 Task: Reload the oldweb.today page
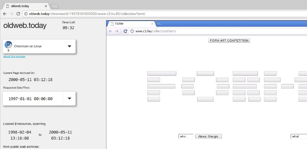[x=18, y=14]
